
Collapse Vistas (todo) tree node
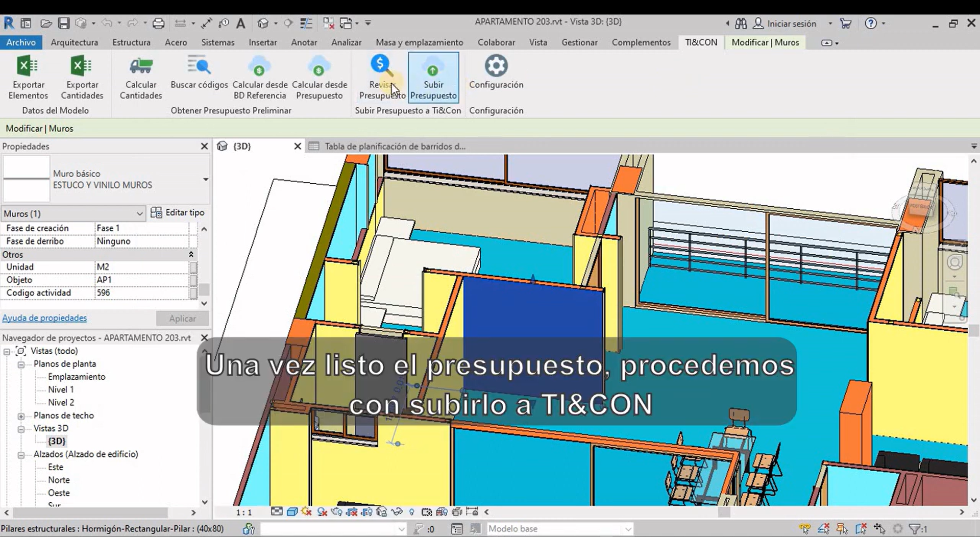click(7, 351)
